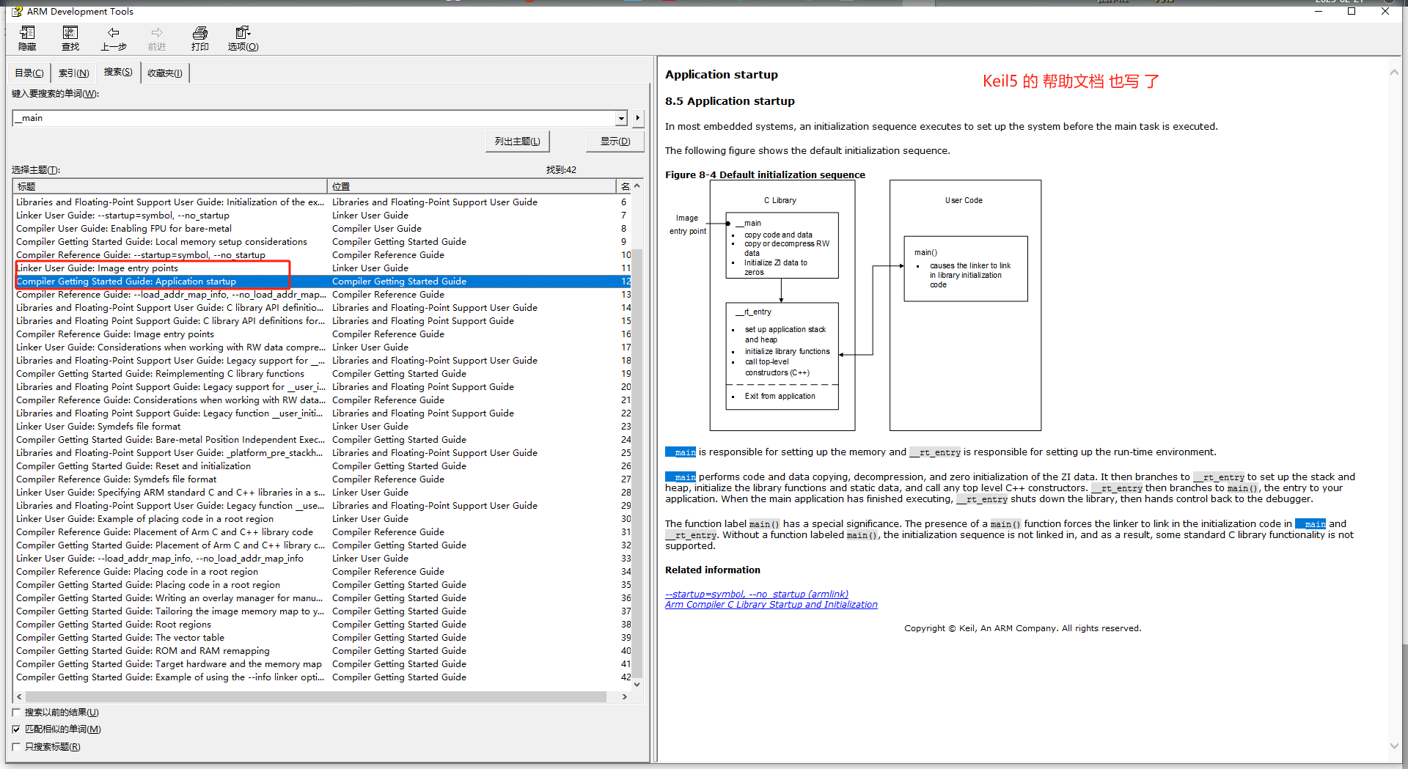The height and width of the screenshot is (769, 1408).
Task: Select 'Compiler Getting Started Guide: Local memory setup considerations'
Action: pos(162,242)
